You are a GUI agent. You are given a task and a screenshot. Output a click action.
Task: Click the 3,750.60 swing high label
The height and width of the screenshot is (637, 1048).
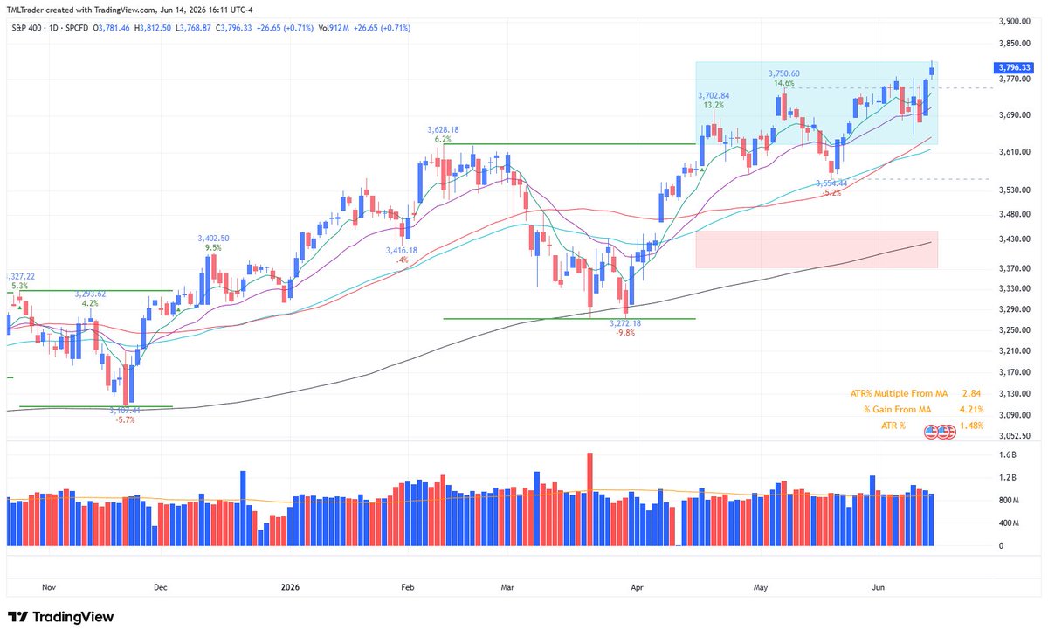(x=783, y=73)
